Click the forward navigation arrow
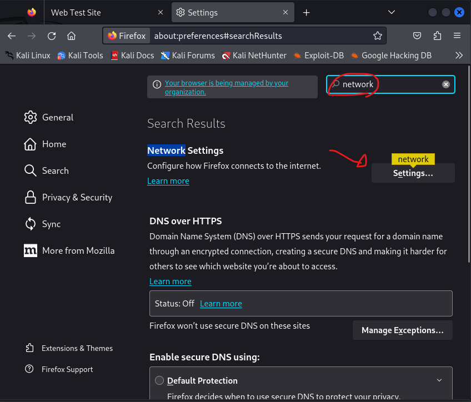 [32, 36]
